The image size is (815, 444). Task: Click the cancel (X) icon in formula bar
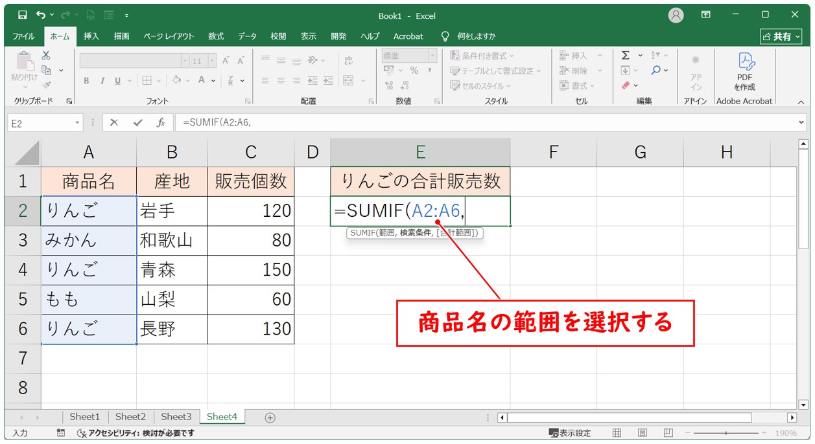click(x=114, y=122)
